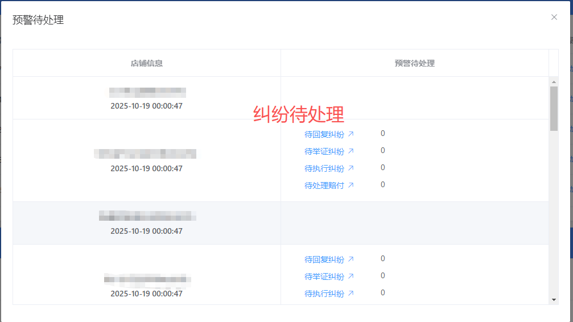Click the 店铺信息 column header
Screen dimensions: 573x322
click(147, 63)
